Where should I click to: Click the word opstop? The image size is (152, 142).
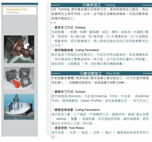click(61, 119)
